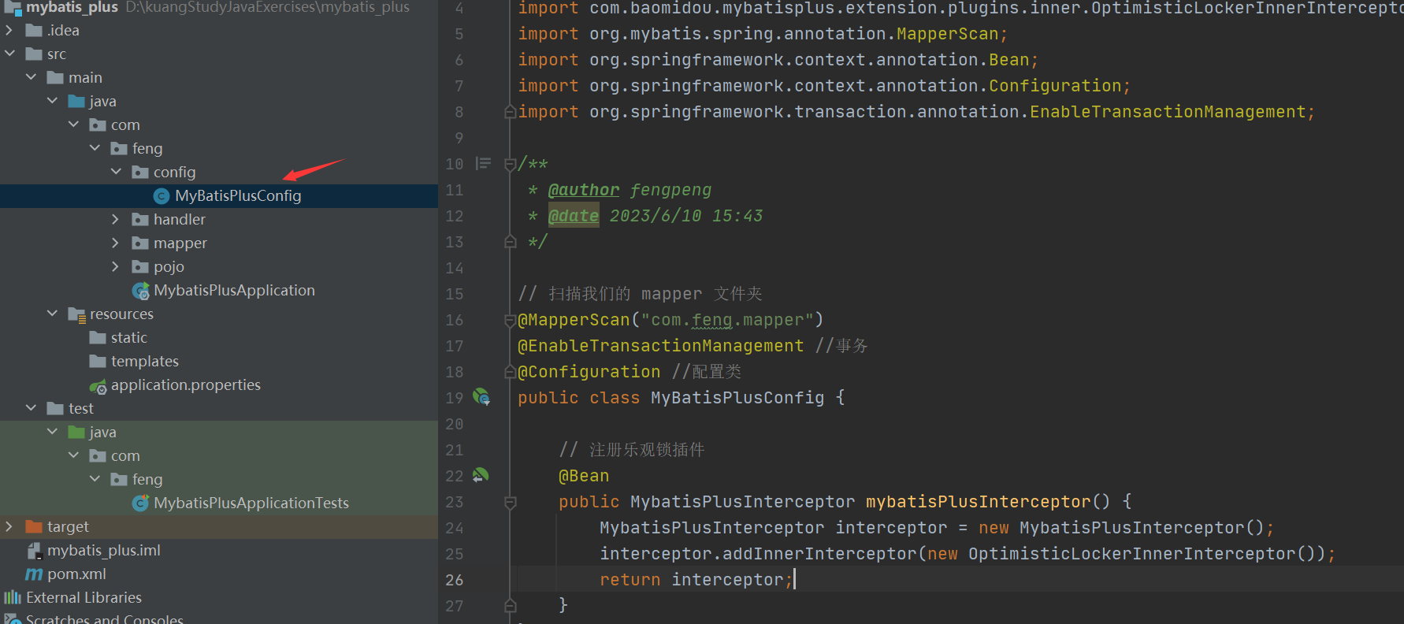Select MyBatisPlusConfig in project tree

(238, 196)
